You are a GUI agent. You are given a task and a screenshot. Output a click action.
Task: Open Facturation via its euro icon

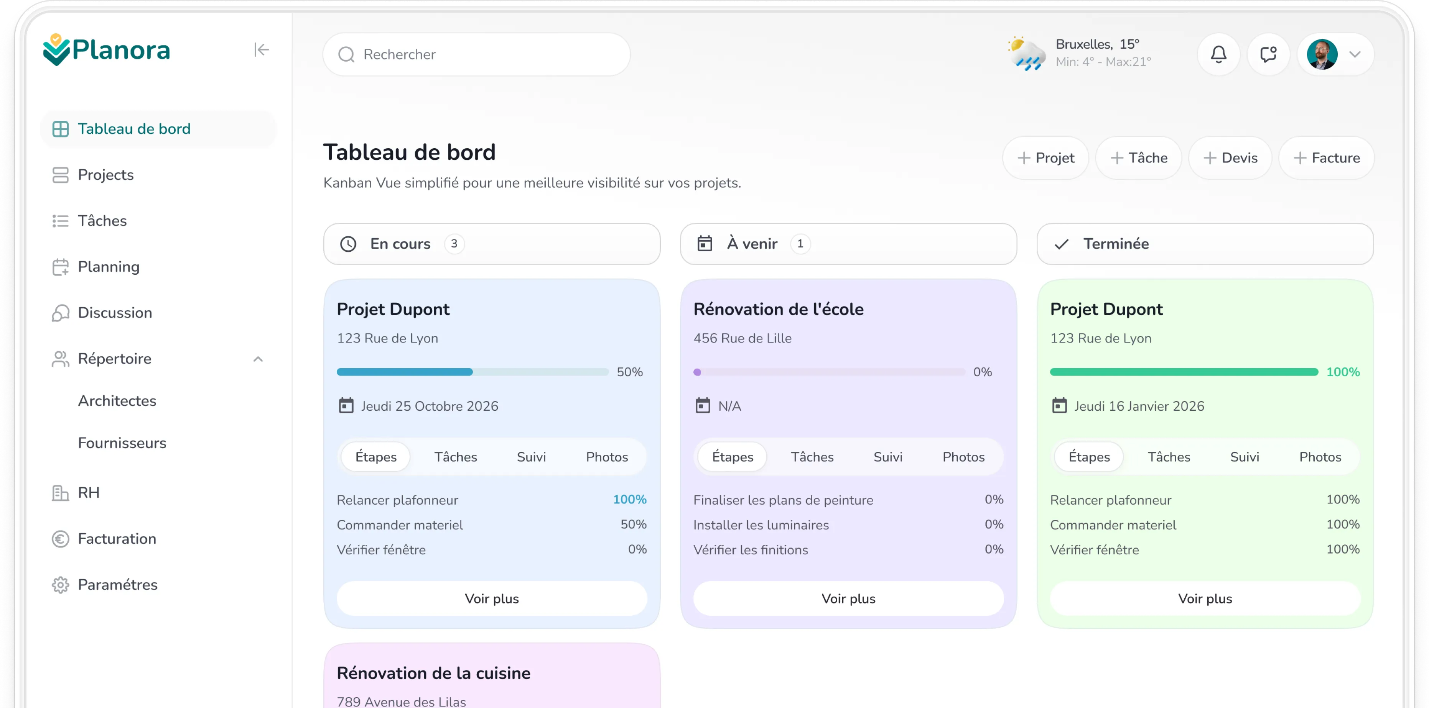pos(60,539)
